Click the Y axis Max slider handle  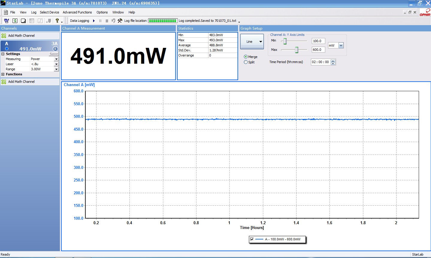[x=297, y=50]
